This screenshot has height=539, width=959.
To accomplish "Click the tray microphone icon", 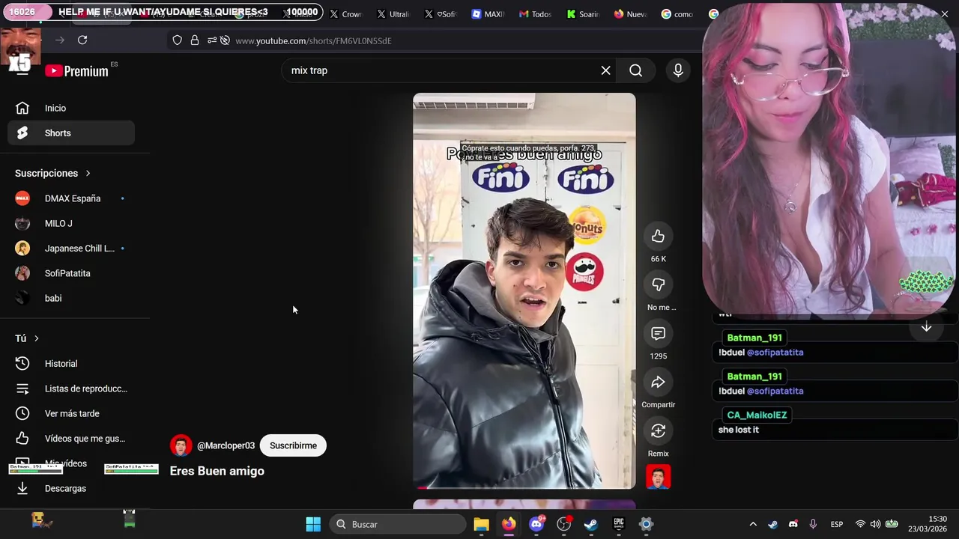I will click(813, 524).
